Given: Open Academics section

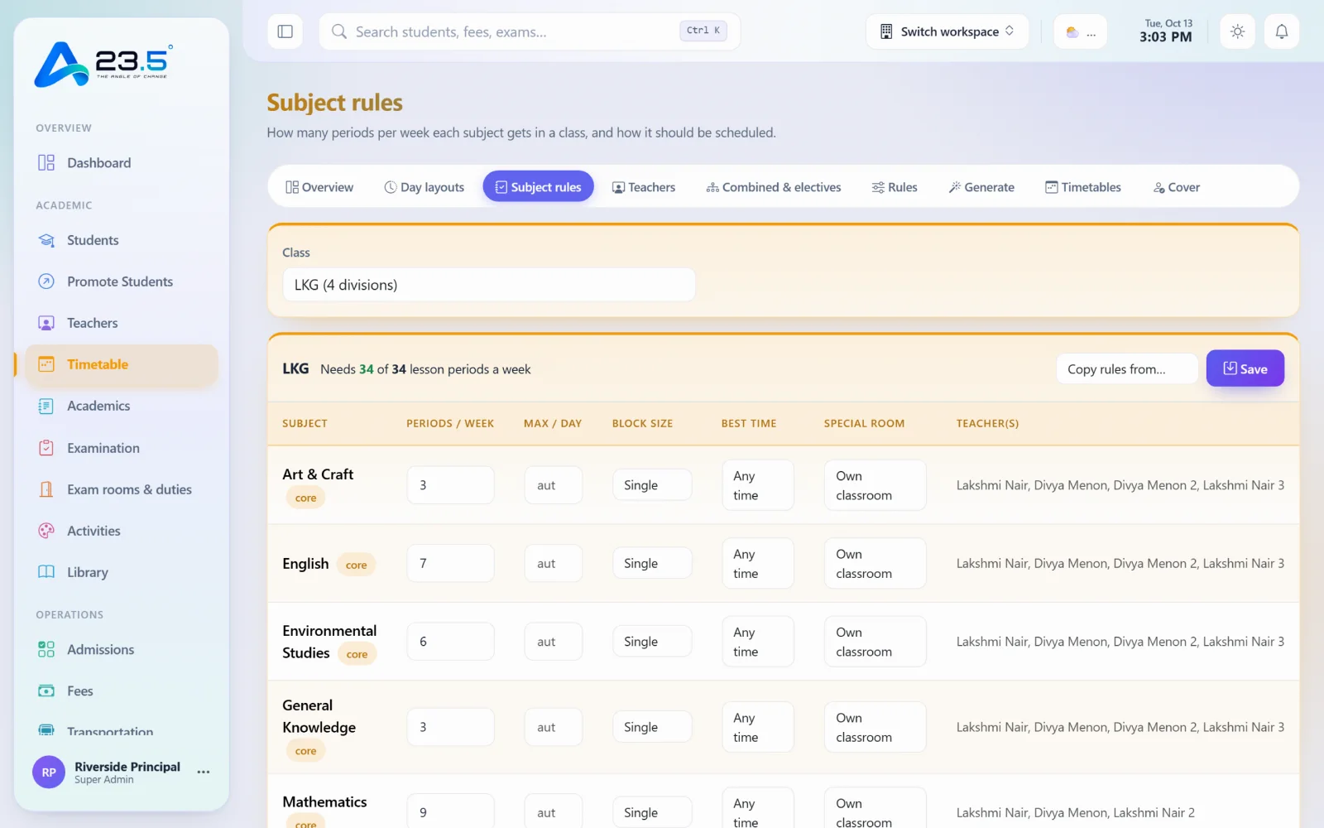Looking at the screenshot, I should click(x=122, y=406).
